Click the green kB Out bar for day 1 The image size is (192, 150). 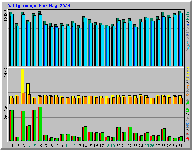12,125
